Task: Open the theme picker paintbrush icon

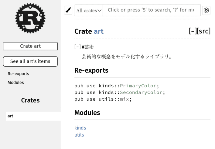Action: coord(68,10)
